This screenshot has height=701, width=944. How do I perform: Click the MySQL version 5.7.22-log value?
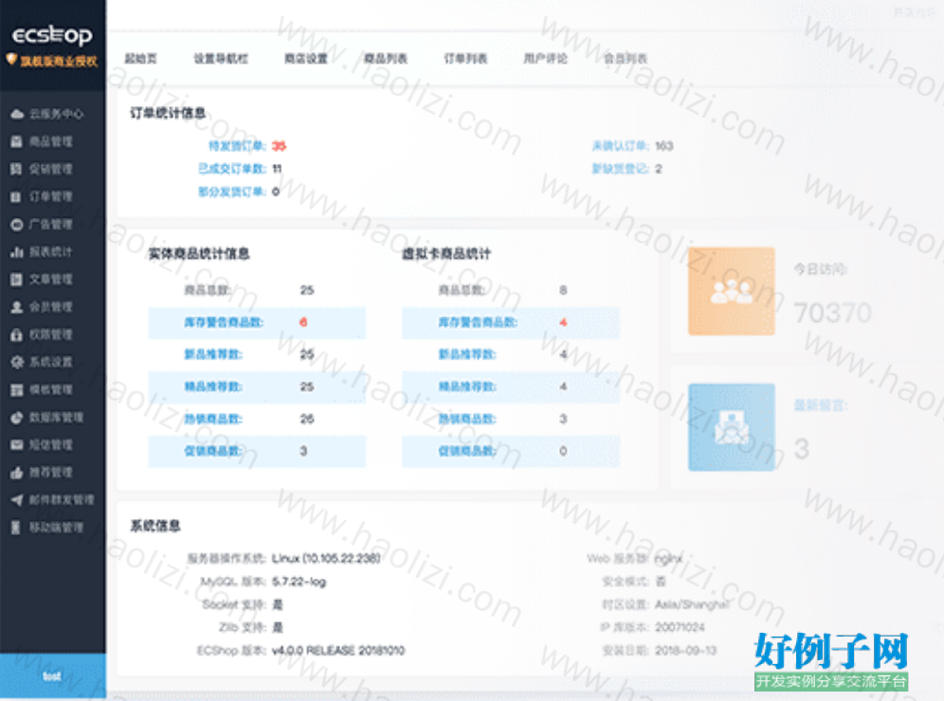pos(299,582)
